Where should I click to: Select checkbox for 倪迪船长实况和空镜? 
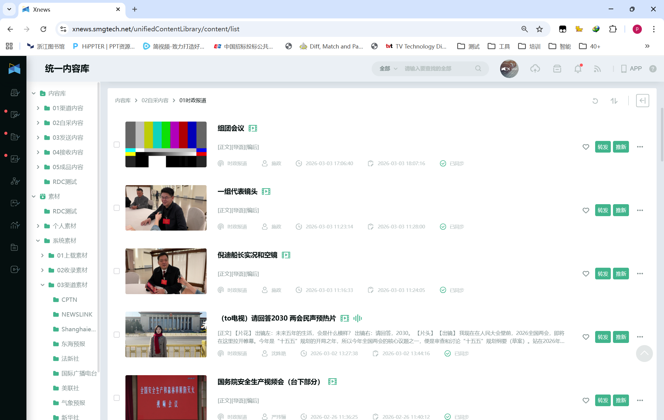coord(117,271)
